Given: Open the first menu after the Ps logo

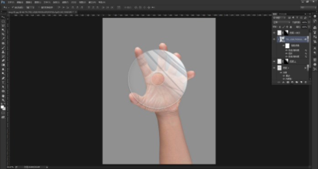Looking at the screenshot, I should pyautogui.click(x=11, y=2).
